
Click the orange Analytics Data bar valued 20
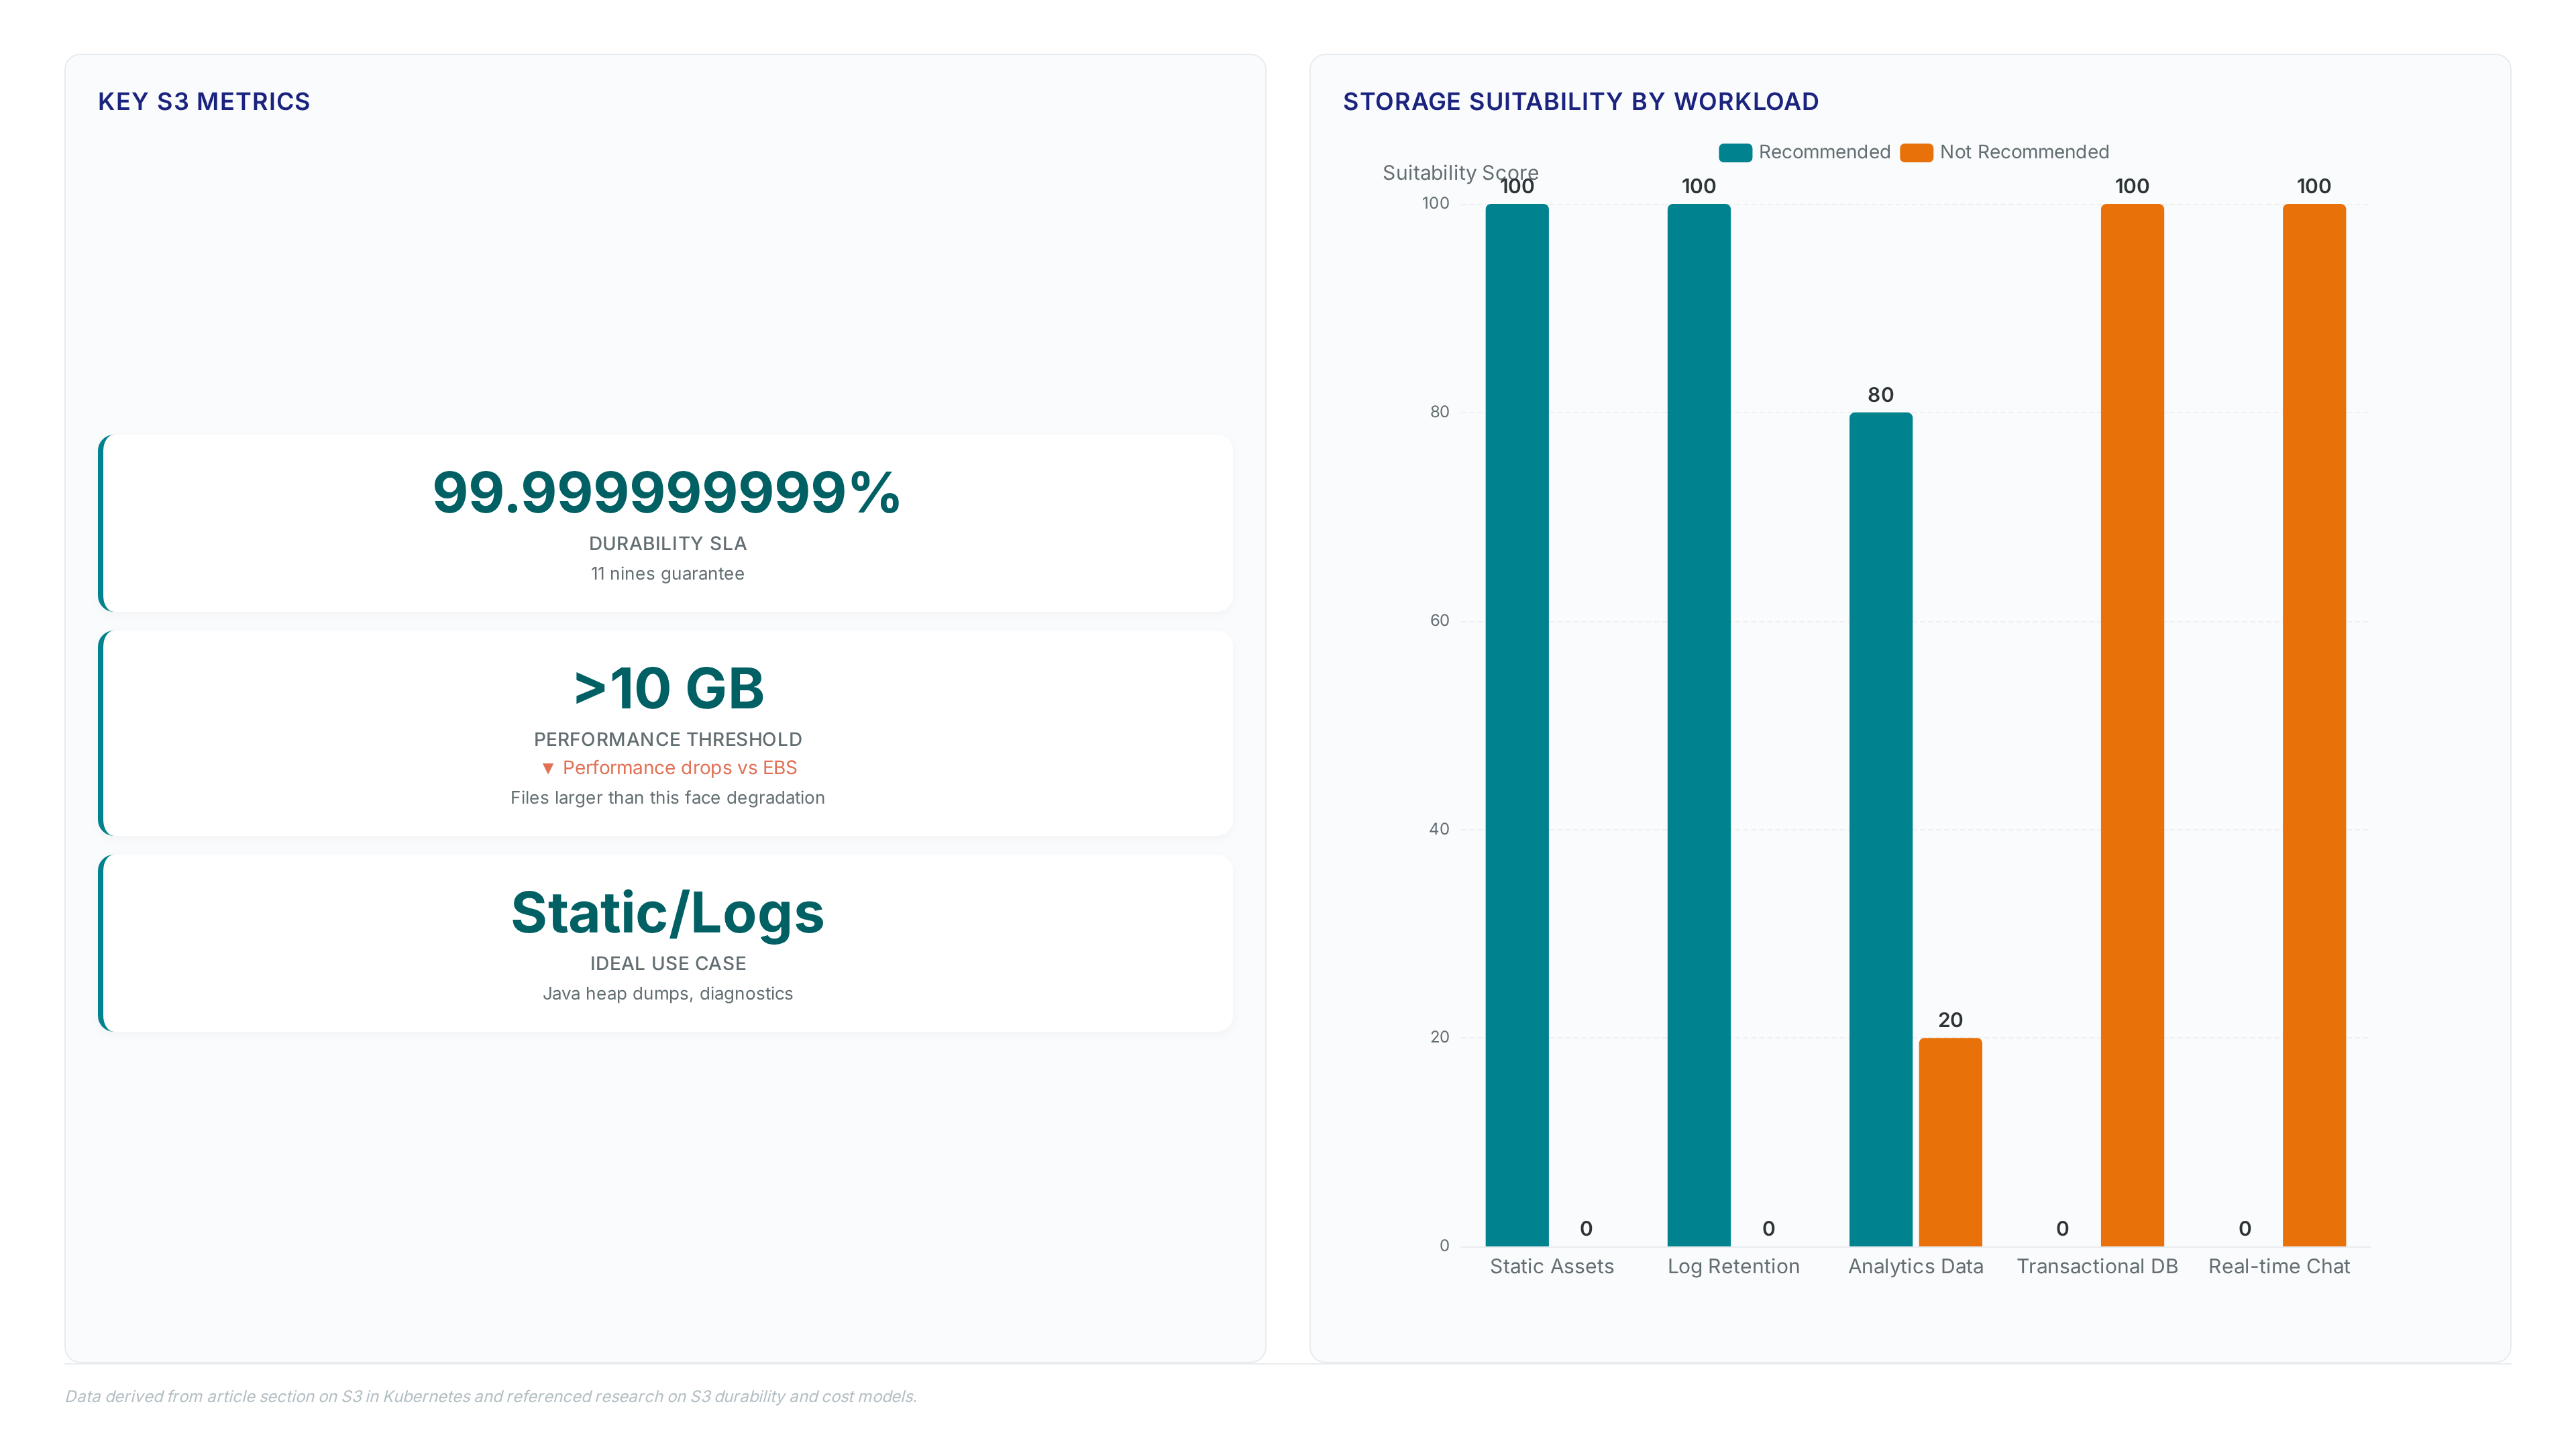(x=1950, y=1142)
